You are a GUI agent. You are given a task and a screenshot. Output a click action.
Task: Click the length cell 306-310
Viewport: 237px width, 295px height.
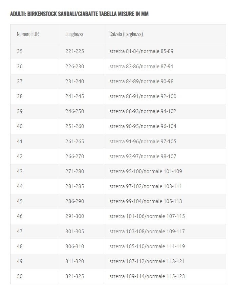tap(74, 246)
